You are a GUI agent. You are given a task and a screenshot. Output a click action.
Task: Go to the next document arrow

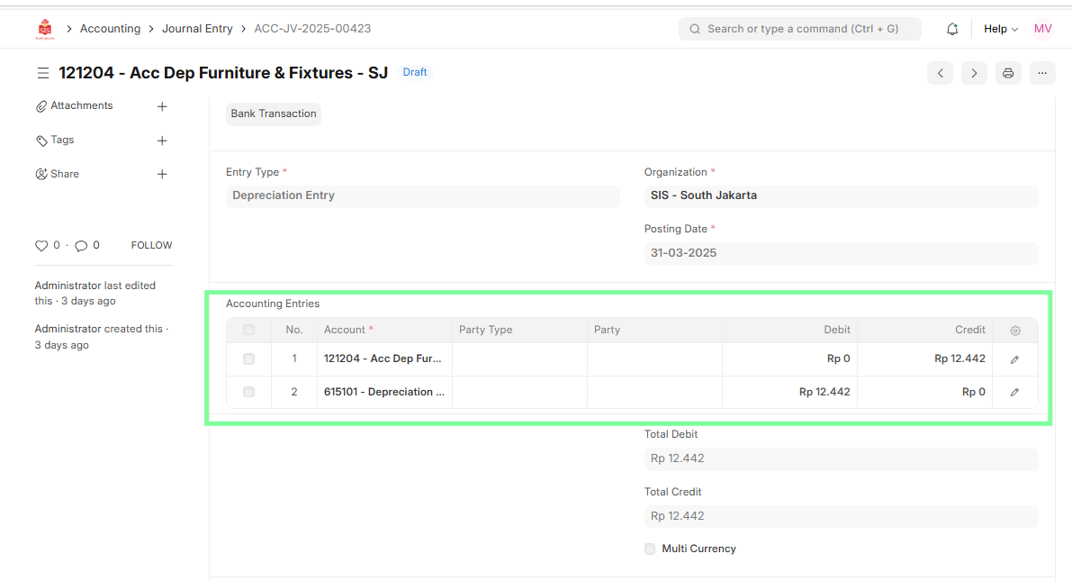point(974,73)
